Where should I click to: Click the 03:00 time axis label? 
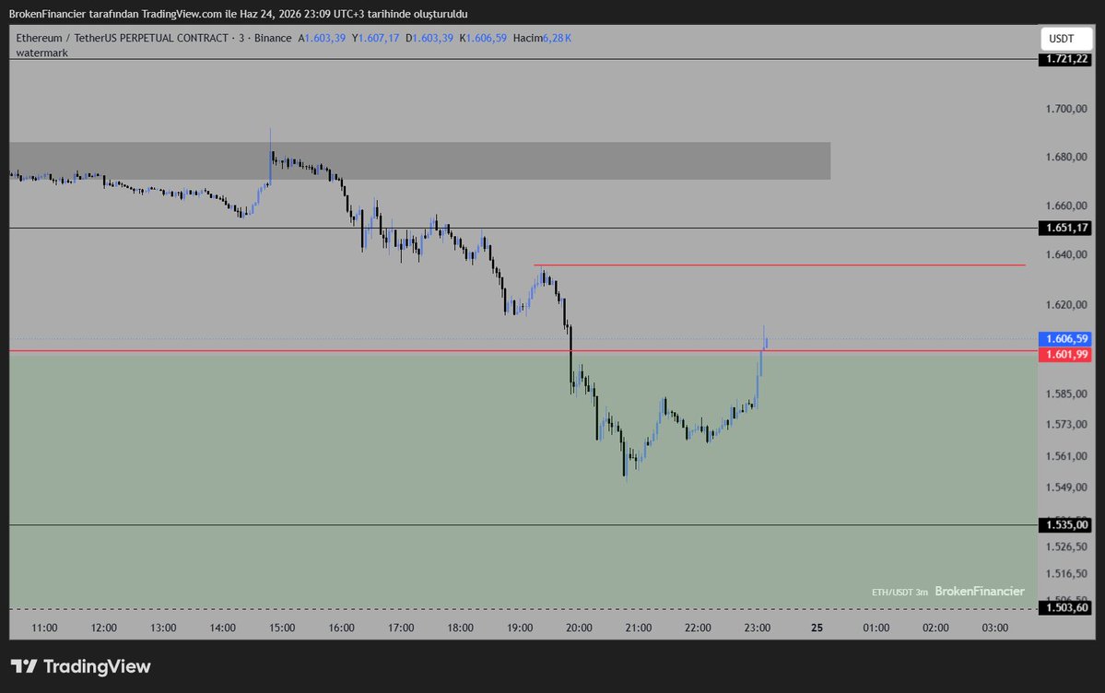[x=995, y=628]
